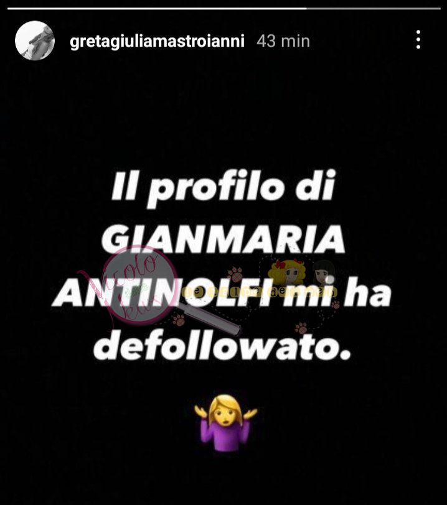Open the gretagiuliamastroianni username link
The image size is (447, 505).
click(157, 41)
